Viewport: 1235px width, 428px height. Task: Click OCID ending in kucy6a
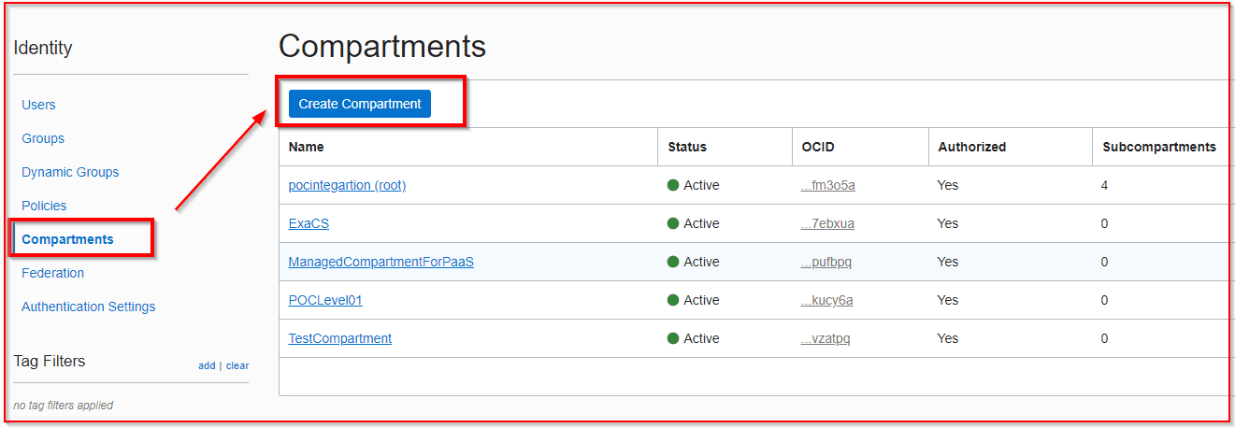click(x=826, y=300)
